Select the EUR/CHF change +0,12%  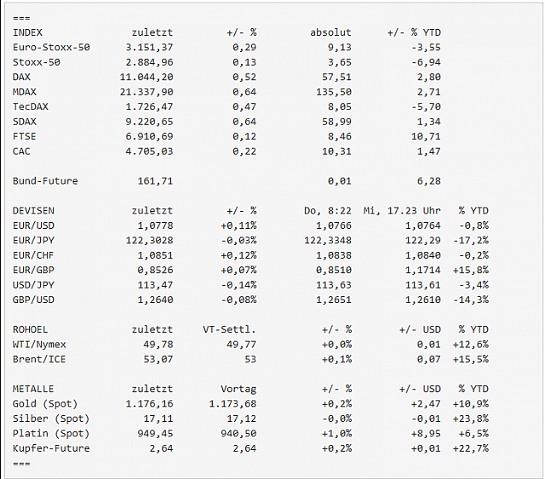point(238,255)
